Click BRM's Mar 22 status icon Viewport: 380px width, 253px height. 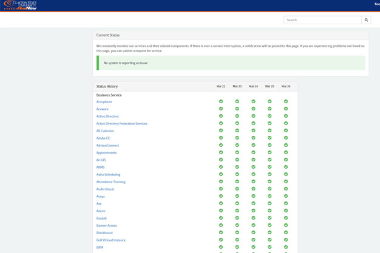point(221,247)
